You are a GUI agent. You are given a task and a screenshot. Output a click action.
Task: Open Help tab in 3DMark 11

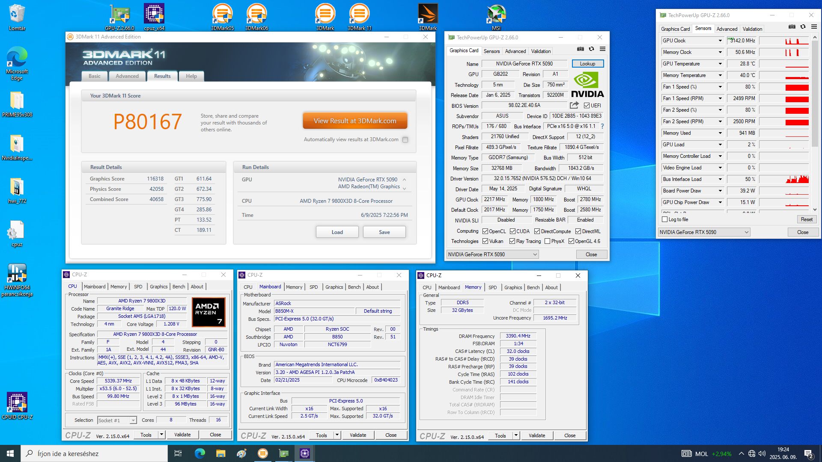[191, 76]
